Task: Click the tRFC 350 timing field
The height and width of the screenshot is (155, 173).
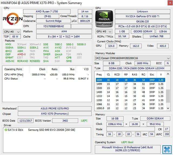Action: coord(167,134)
